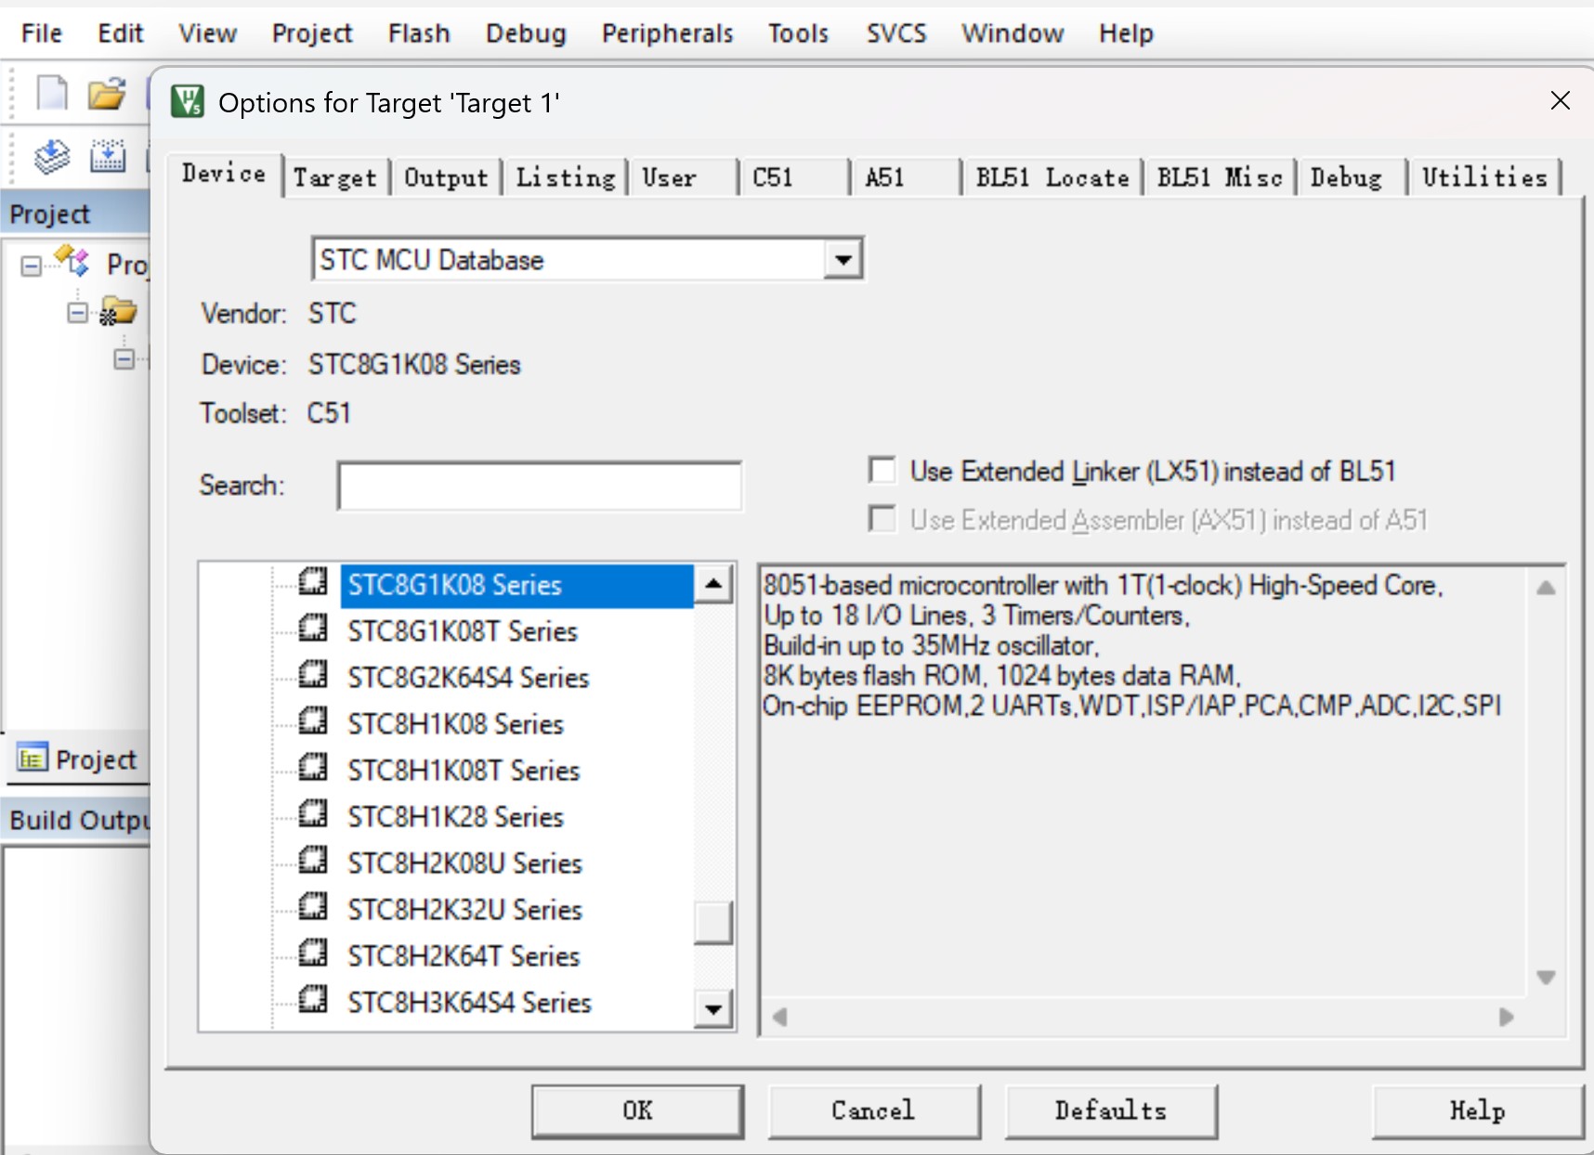This screenshot has width=1594, height=1155.
Task: Select STC8H1K28 Series in device list
Action: [455, 817]
